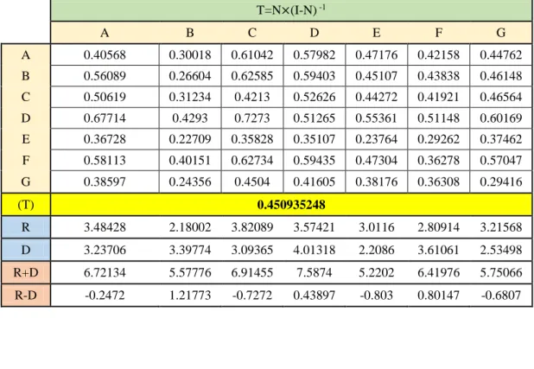The image size is (534, 369).
Task: Click the cell containing 0.52626
Action: pos(315,97)
